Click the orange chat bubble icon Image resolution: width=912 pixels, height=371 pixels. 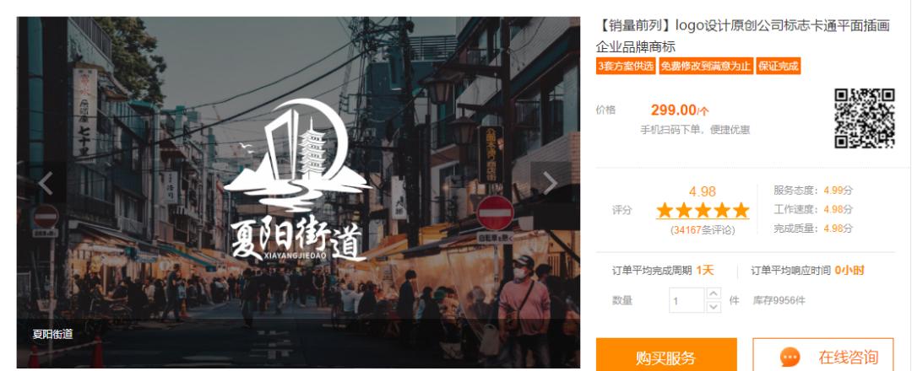[x=790, y=357]
